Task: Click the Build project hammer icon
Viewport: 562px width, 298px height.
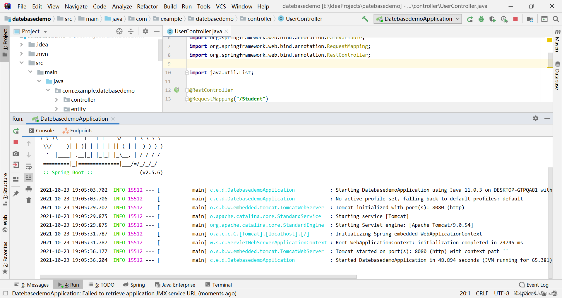Action: (365, 19)
